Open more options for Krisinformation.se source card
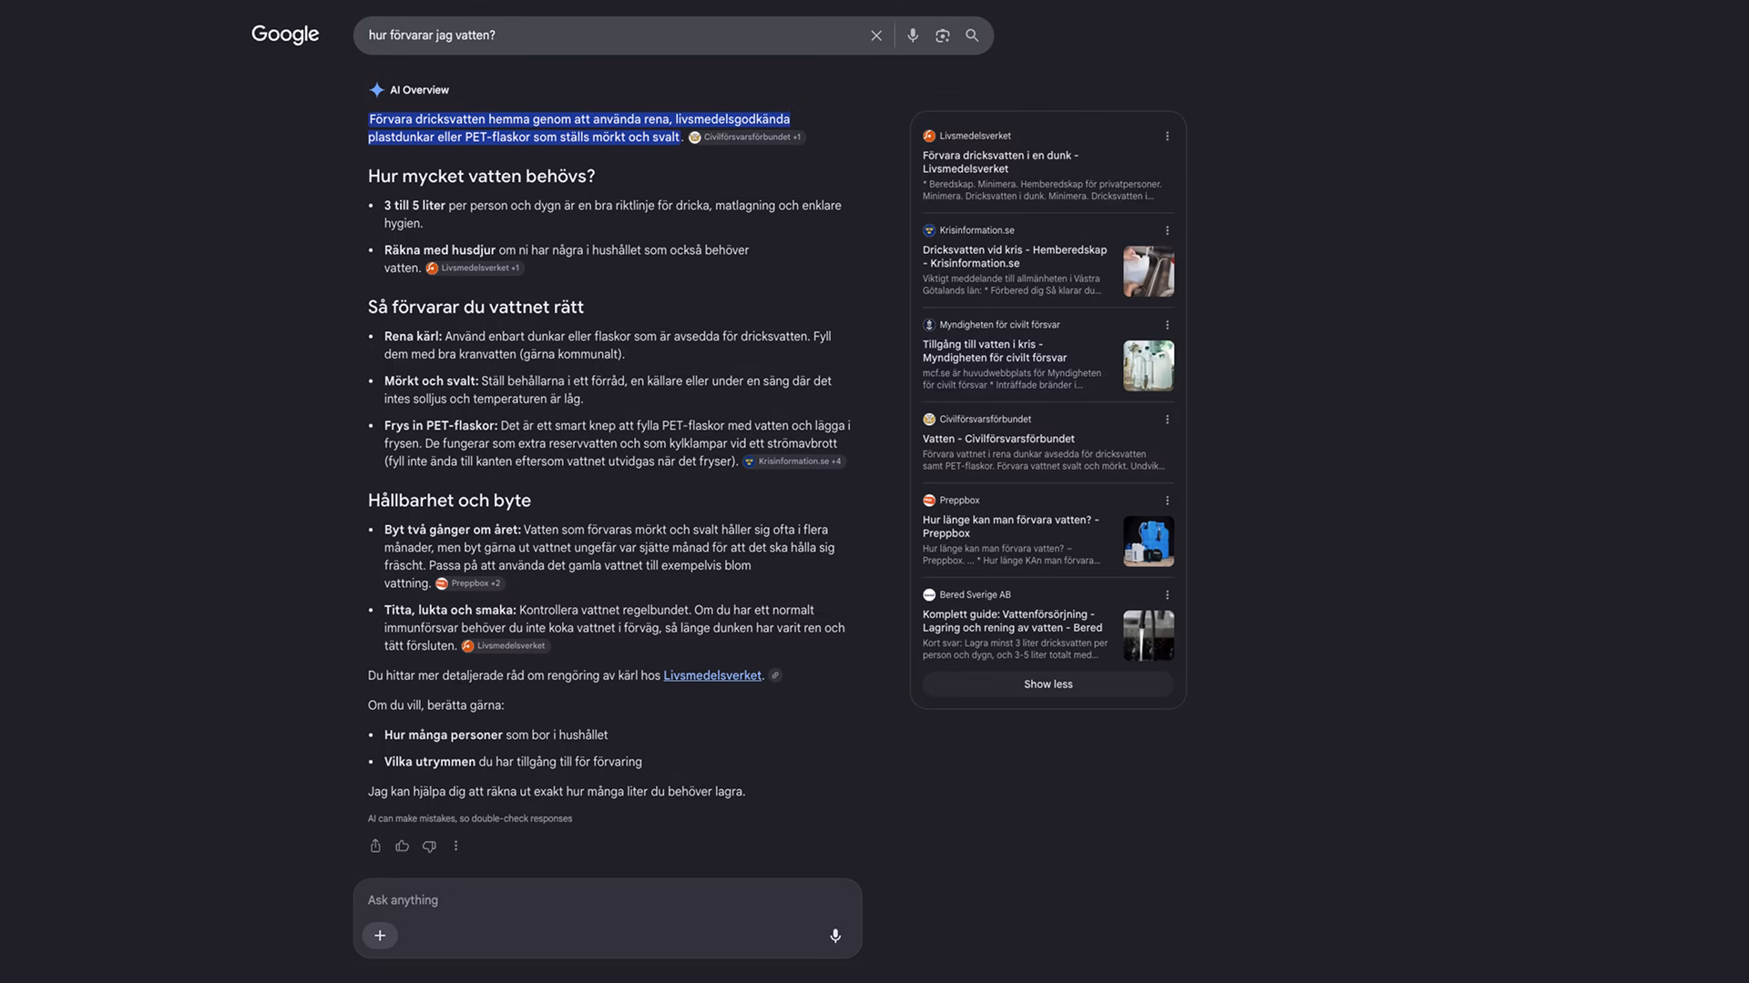Screen dimensions: 1749x983 1167,230
